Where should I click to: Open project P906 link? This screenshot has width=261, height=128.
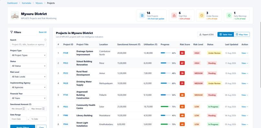tap(66, 115)
